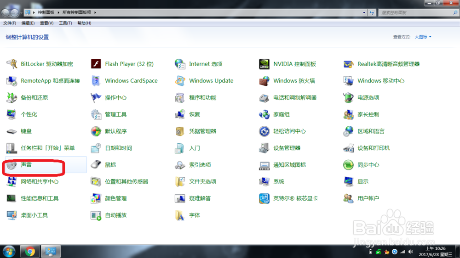Image resolution: width=460 pixels, height=258 pixels.
Task: Expand the address bar history dropdown arrow
Action: tap(364, 12)
